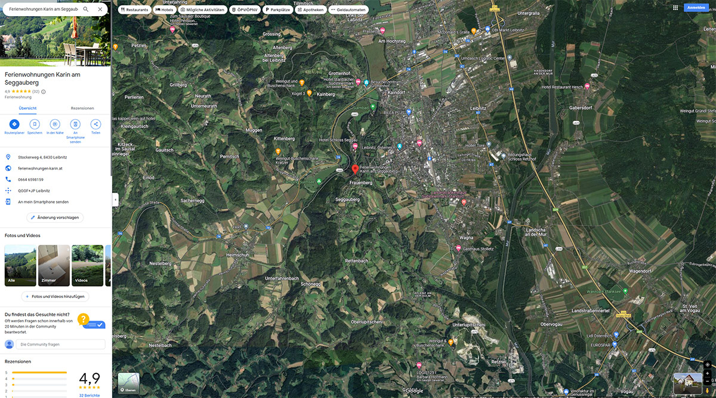Open the Google apps grid
This screenshot has width=716, height=398.
click(675, 8)
